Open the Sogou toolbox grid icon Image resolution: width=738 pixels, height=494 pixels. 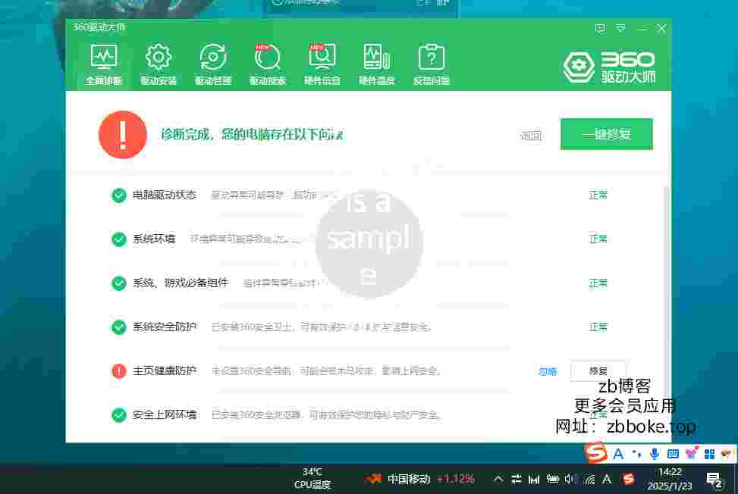pyautogui.click(x=709, y=454)
